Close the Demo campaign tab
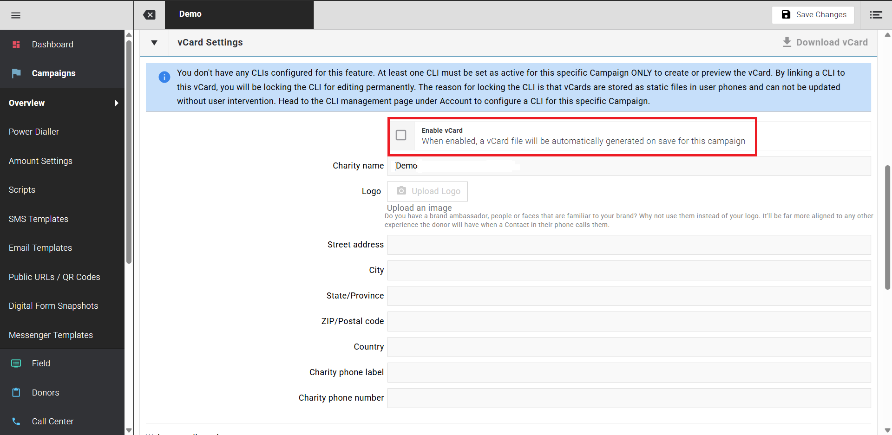 coord(149,14)
